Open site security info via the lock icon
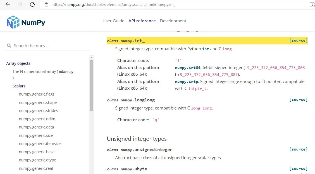The height and width of the screenshot is (174, 315). [x=47, y=4]
